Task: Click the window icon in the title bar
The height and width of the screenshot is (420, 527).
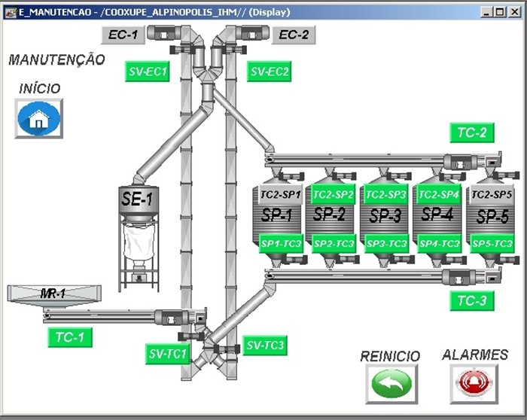Action: 10,13
